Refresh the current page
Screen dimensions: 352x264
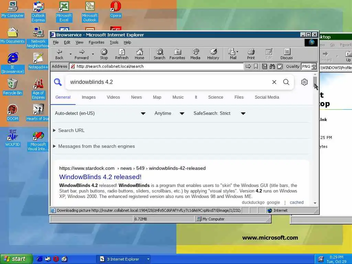coord(122,54)
